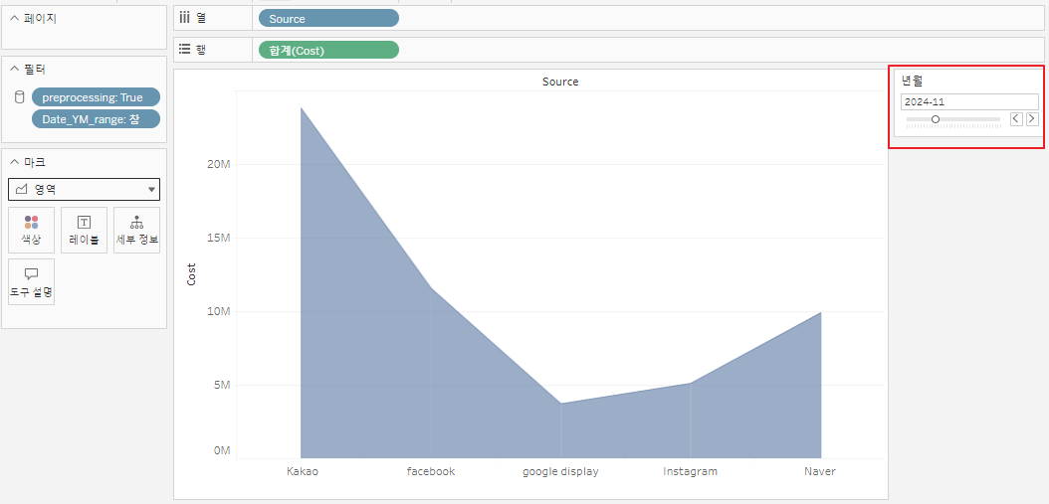Click the 년월 slider handle
The height and width of the screenshot is (504, 1049).
(936, 119)
